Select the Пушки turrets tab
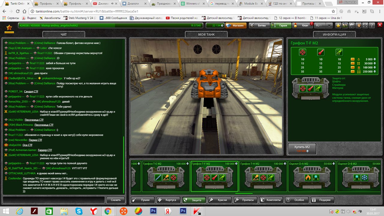 tap(143, 200)
